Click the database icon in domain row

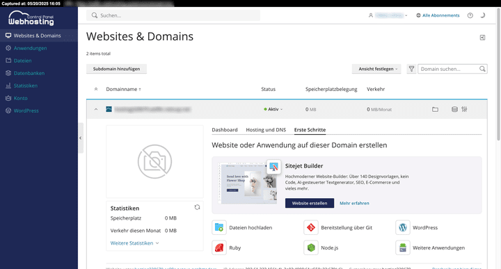(454, 109)
